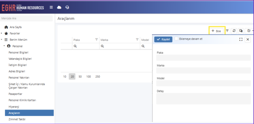Viewport: 254px width, 124px height.
Task: Sort by the Plaka column header
Action: click(77, 40)
